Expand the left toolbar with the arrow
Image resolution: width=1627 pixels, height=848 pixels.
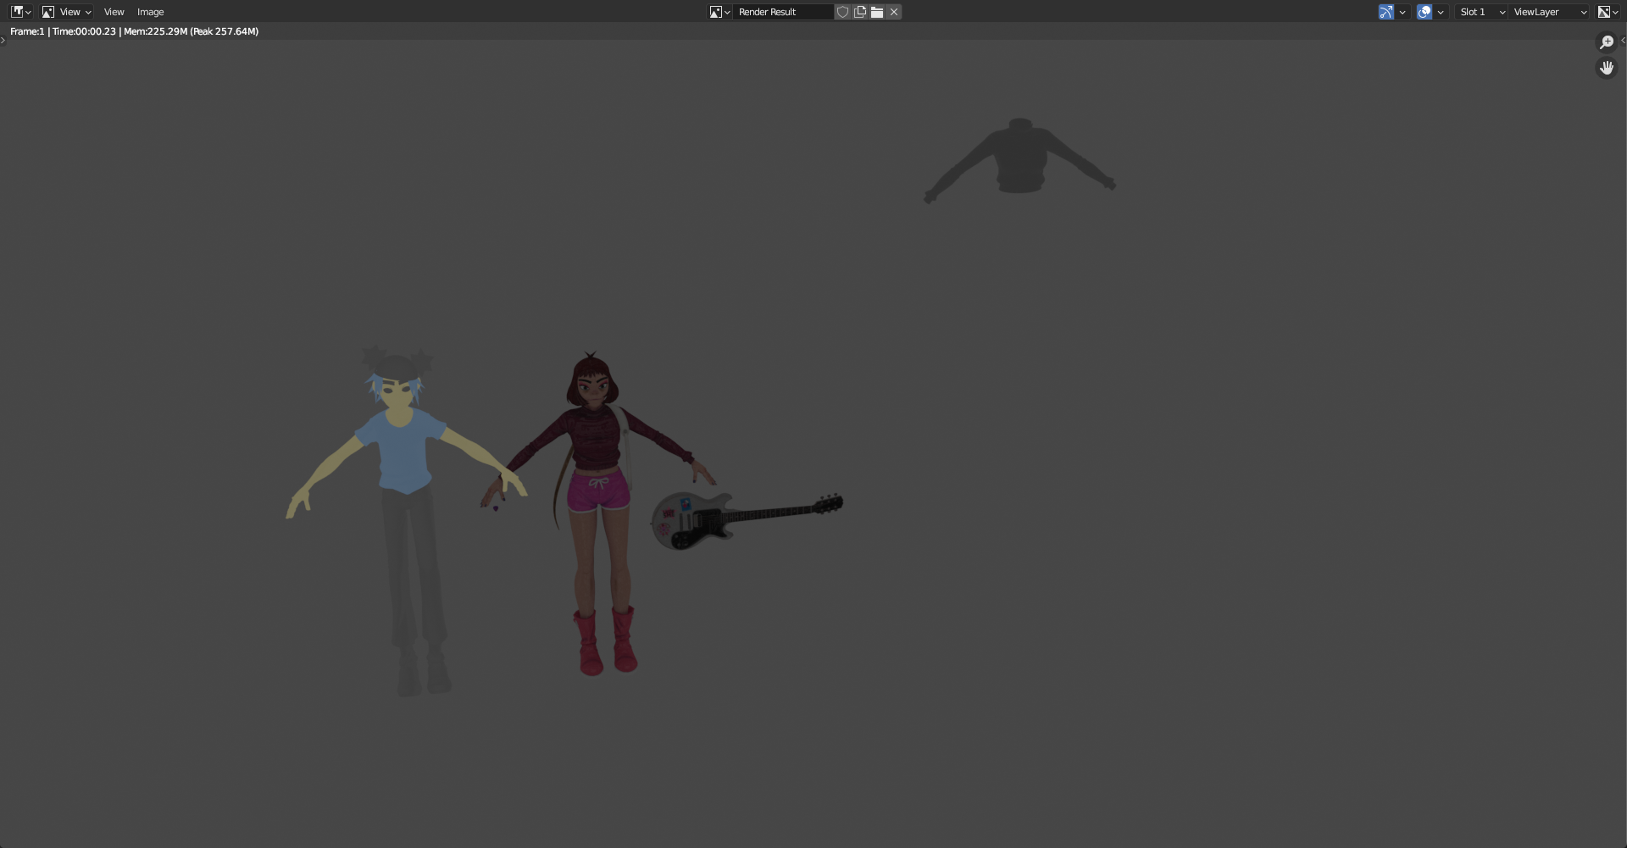(3, 41)
